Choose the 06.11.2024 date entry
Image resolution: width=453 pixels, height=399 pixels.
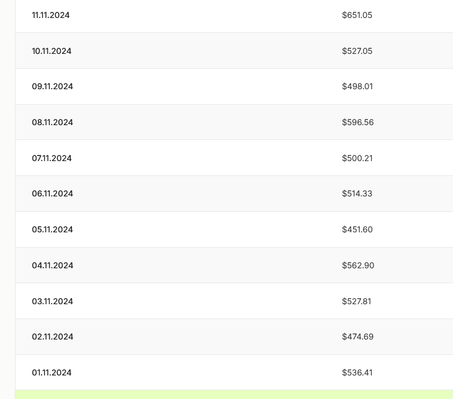[52, 193]
